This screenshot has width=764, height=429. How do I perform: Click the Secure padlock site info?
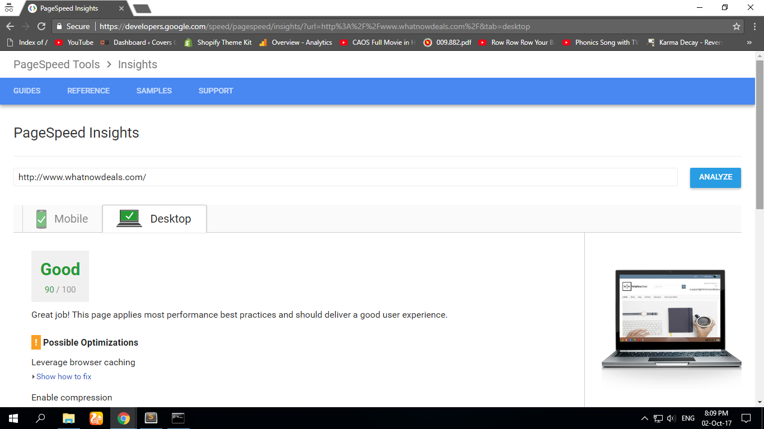tap(73, 26)
